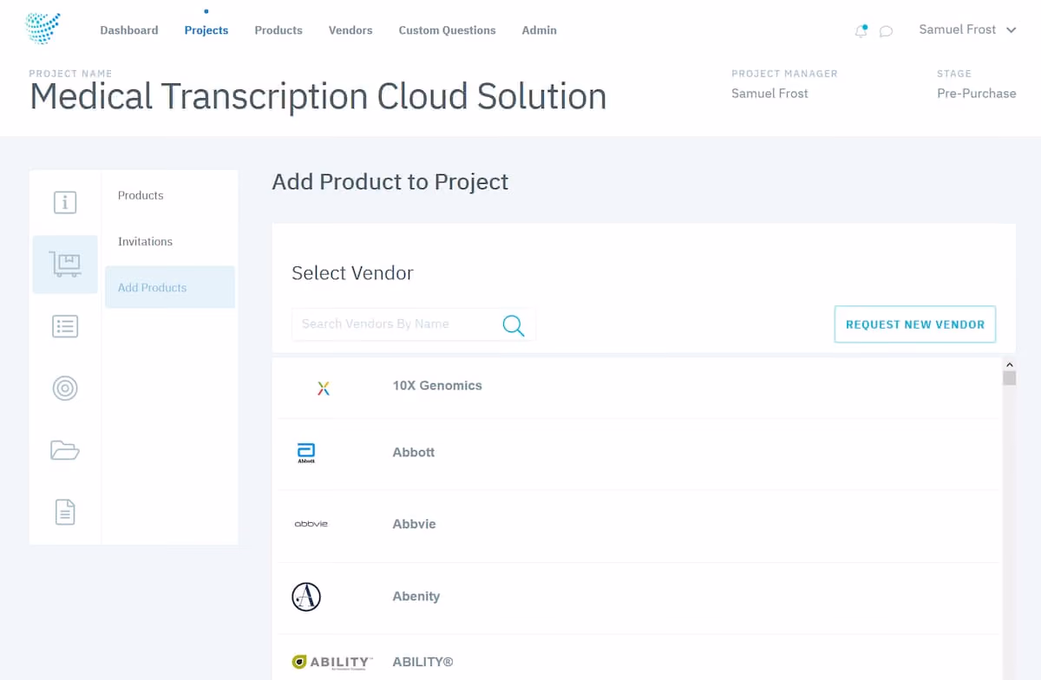The image size is (1041, 680).
Task: Open the document sidebar icon
Action: click(65, 512)
